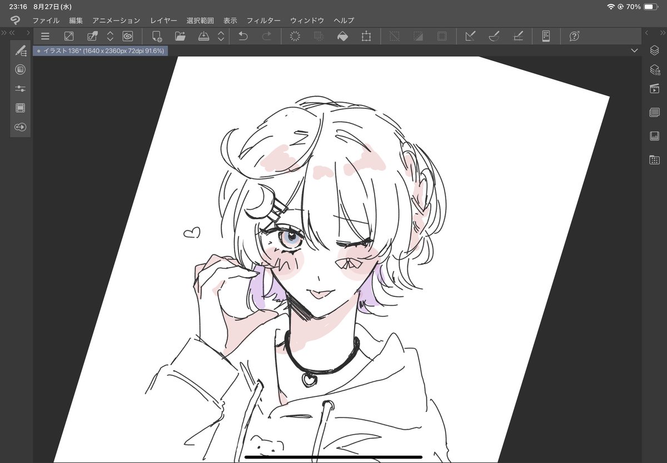Open an existing file
This screenshot has width=667, height=463.
pos(180,36)
